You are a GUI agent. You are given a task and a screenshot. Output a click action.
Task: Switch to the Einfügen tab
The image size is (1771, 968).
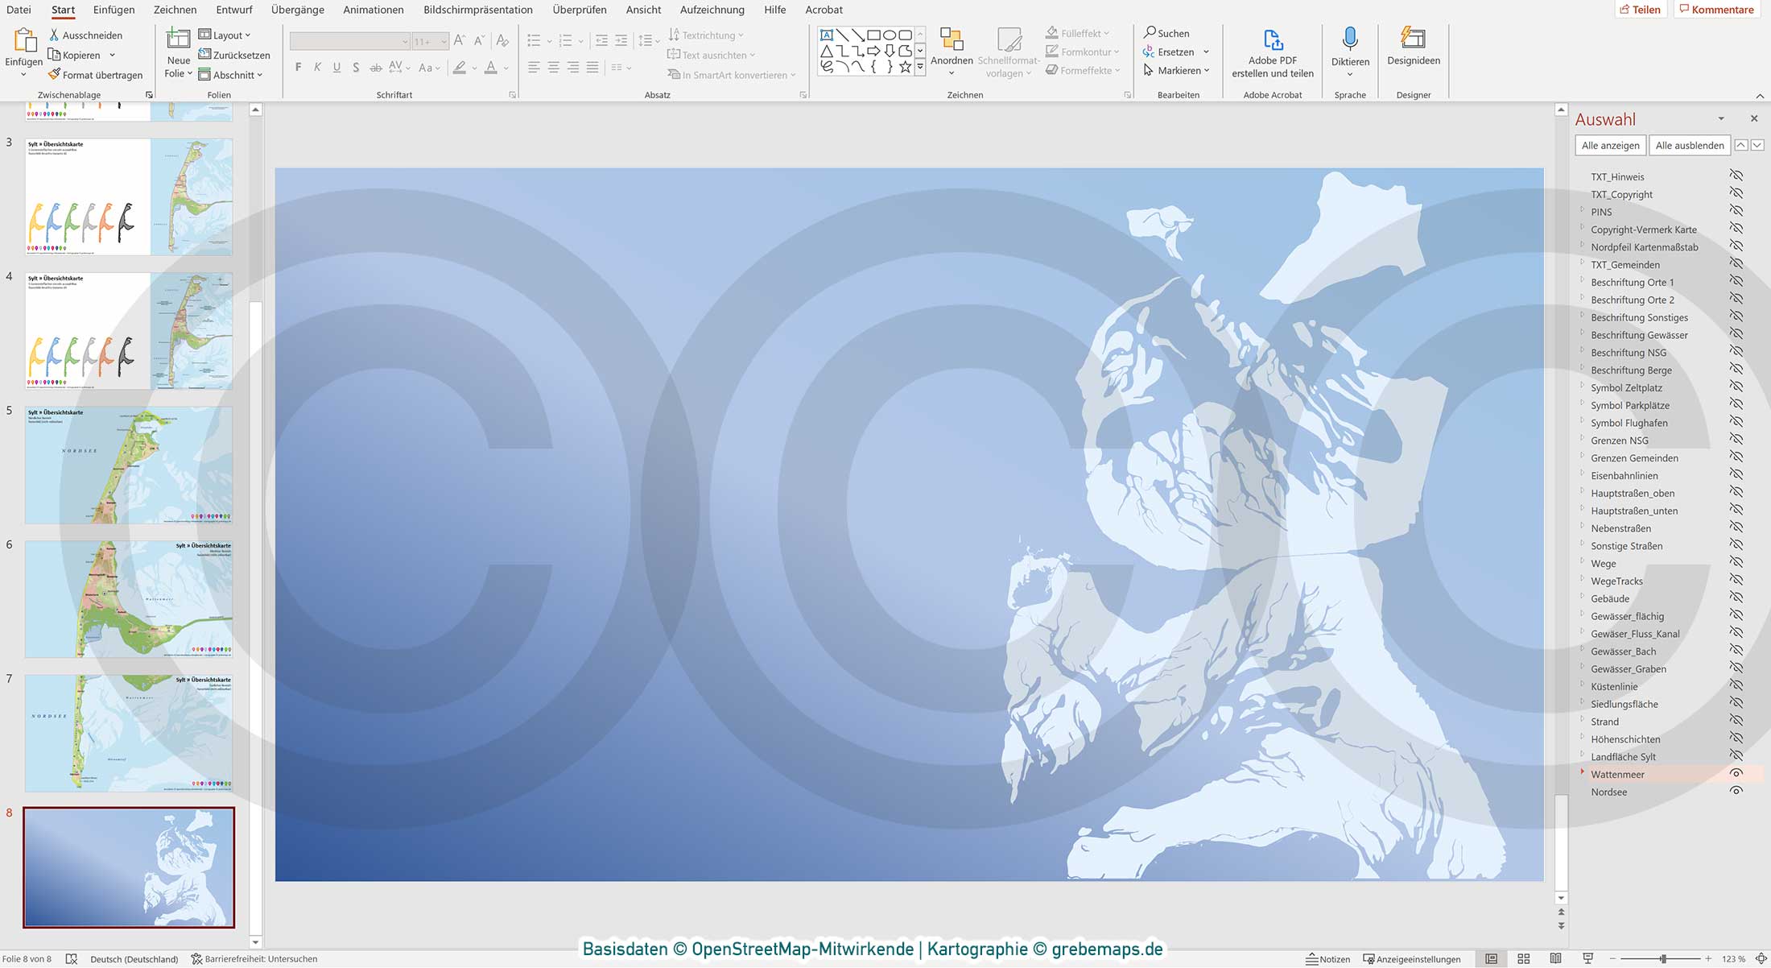(x=113, y=10)
